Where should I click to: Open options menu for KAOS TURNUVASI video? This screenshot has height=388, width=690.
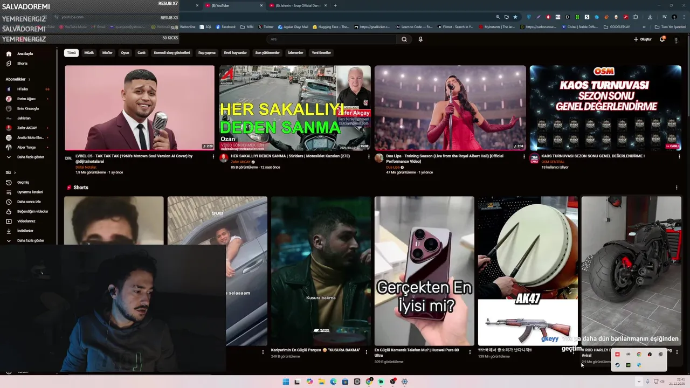point(679,157)
